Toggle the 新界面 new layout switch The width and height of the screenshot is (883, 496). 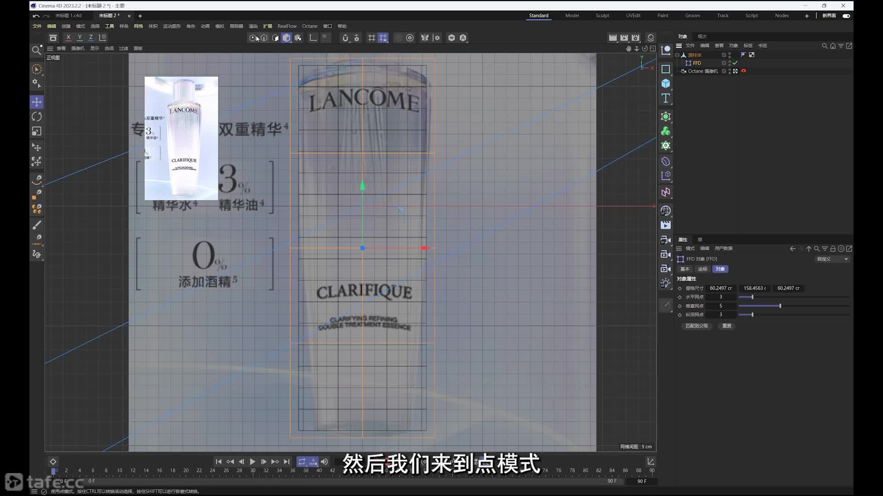tap(846, 16)
